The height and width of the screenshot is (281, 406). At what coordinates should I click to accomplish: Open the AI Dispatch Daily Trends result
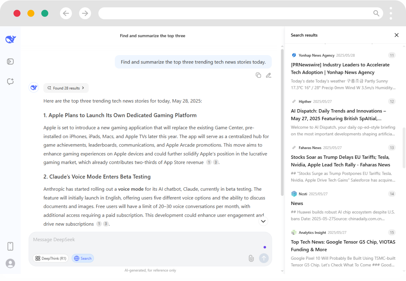(x=343, y=118)
